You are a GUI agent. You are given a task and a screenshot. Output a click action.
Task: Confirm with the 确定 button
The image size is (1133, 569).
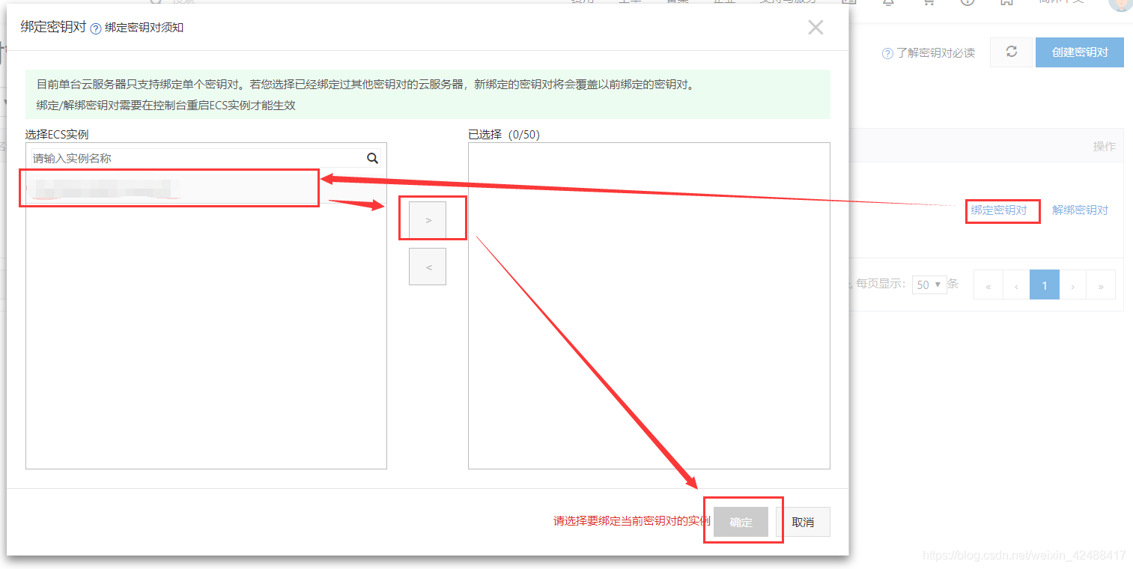[x=741, y=522]
